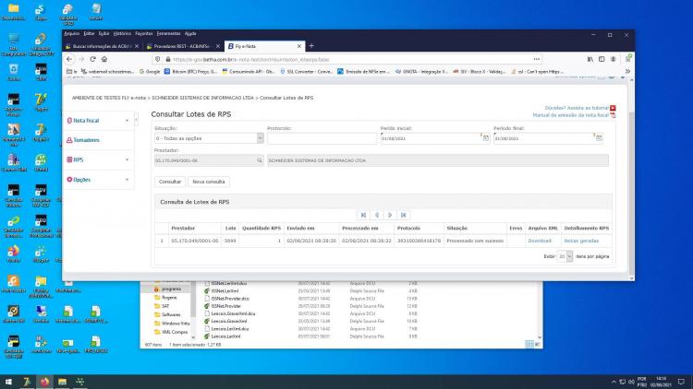The image size is (693, 389).
Task: Search Prestador with the magnifier icon
Action: pos(260,160)
